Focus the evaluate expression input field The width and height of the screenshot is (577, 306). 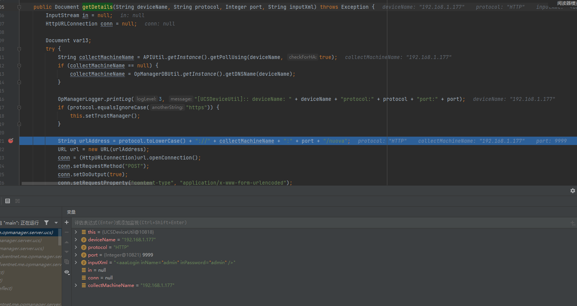[320, 223]
